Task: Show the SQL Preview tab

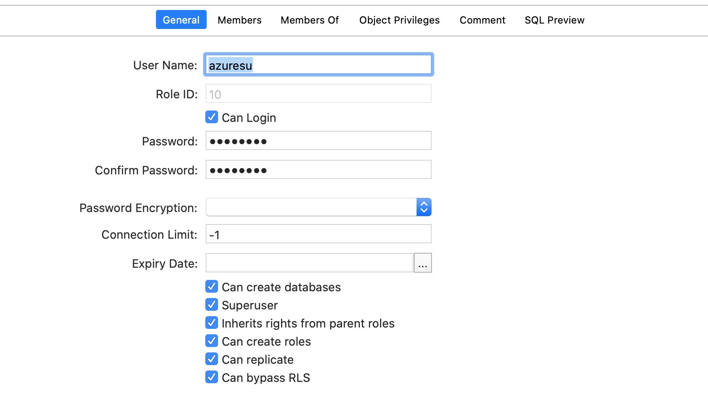Action: (554, 20)
